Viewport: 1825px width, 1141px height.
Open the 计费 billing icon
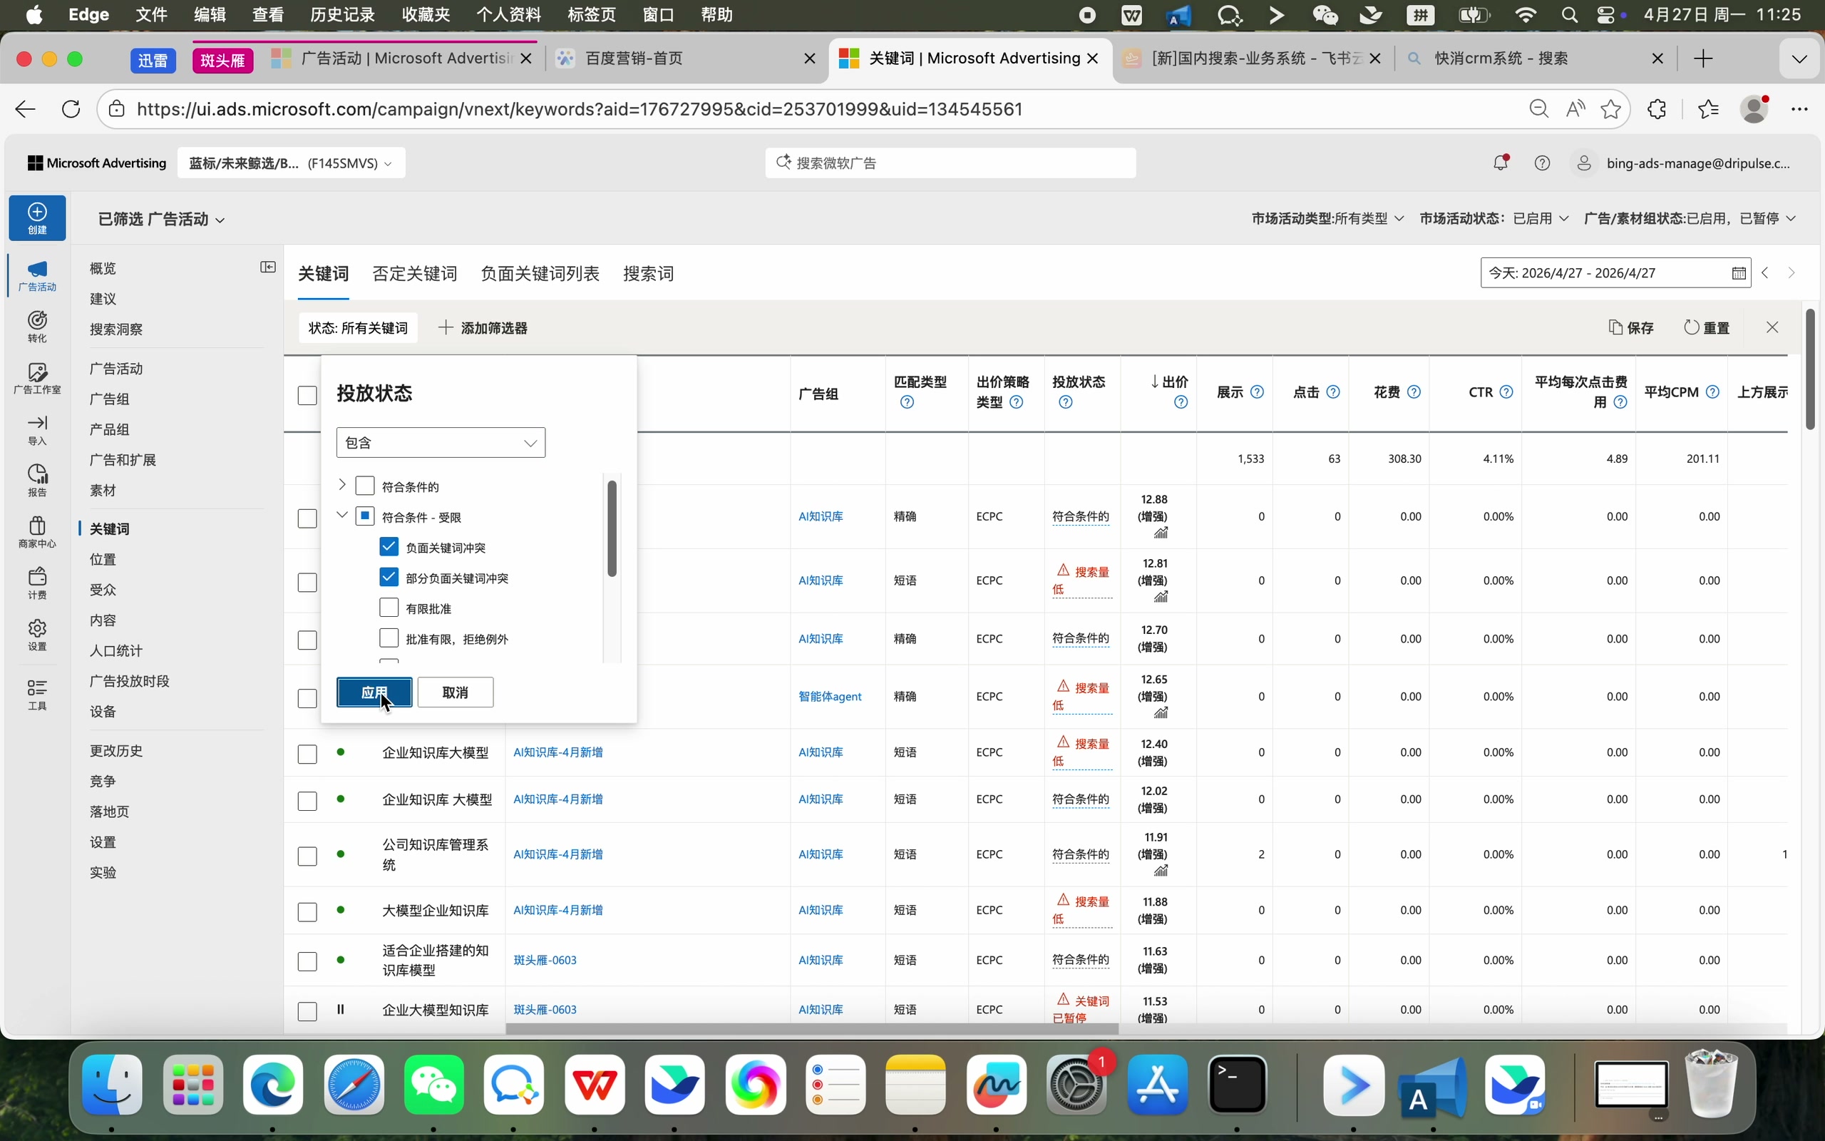[37, 583]
